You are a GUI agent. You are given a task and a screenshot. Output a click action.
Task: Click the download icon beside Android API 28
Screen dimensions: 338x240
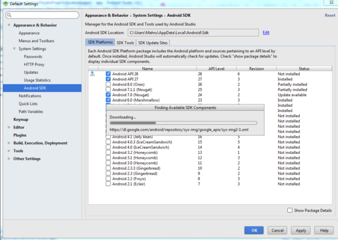(92, 74)
